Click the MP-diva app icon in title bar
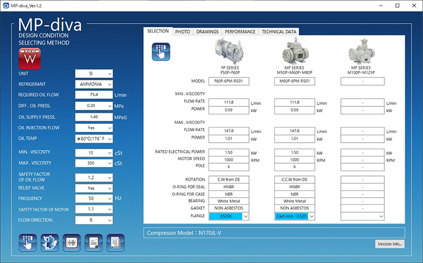 (6, 5)
